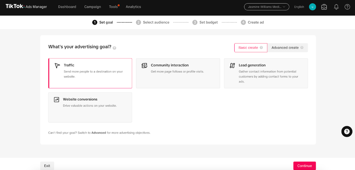Open the floating black help widget
This screenshot has width=355, height=170.
pos(347,132)
